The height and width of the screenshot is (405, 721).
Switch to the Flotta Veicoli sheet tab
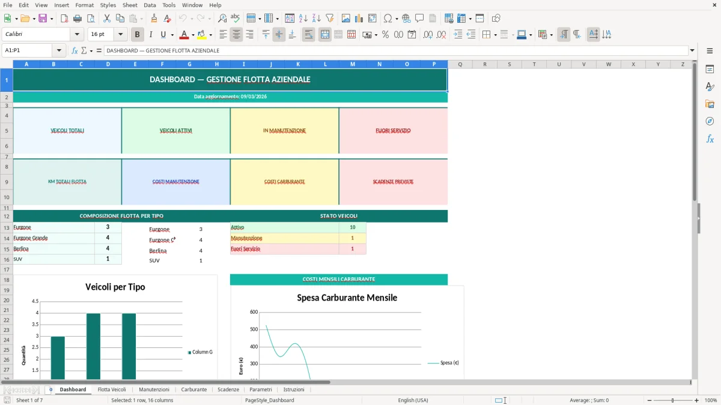point(112,389)
